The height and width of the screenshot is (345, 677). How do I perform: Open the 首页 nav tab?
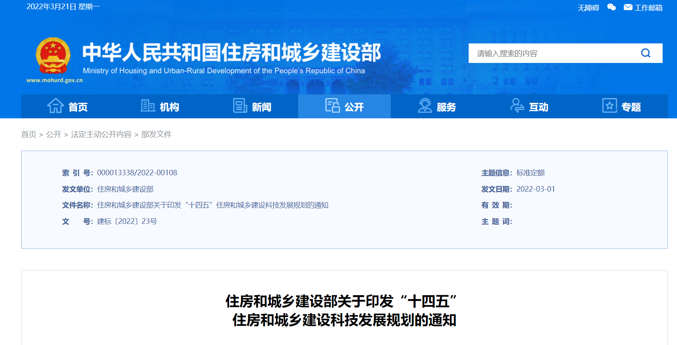click(67, 106)
